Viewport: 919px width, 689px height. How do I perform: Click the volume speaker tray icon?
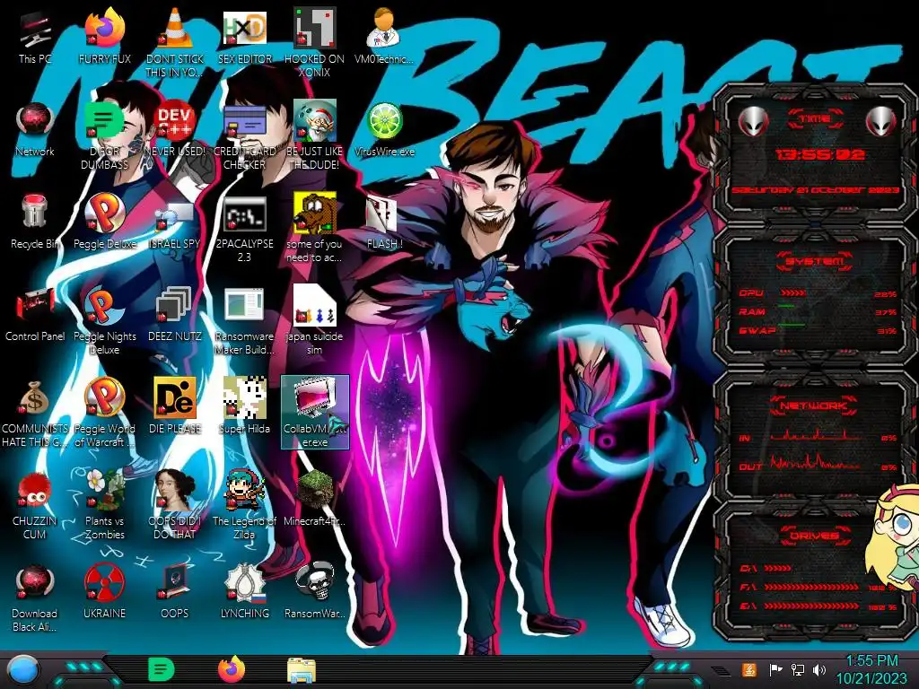pos(819,669)
